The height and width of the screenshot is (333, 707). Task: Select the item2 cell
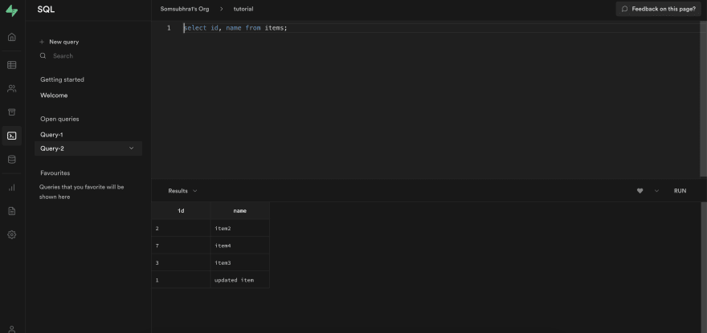(240, 228)
